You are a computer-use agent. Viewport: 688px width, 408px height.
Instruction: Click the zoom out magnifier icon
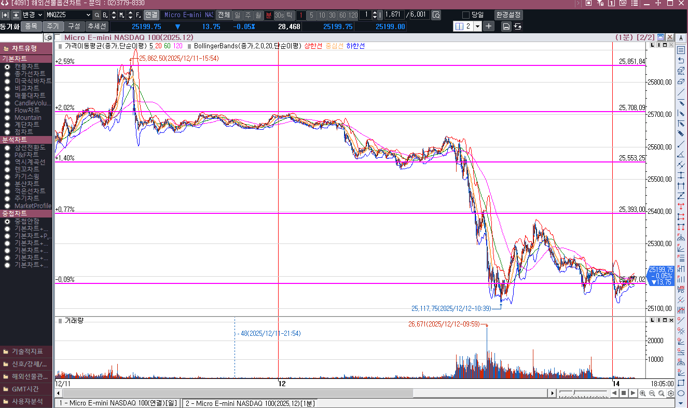click(652, 393)
